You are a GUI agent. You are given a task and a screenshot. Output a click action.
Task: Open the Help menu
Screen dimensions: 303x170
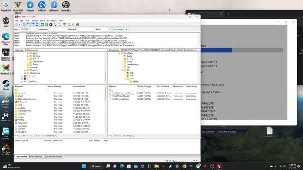click(x=61, y=21)
